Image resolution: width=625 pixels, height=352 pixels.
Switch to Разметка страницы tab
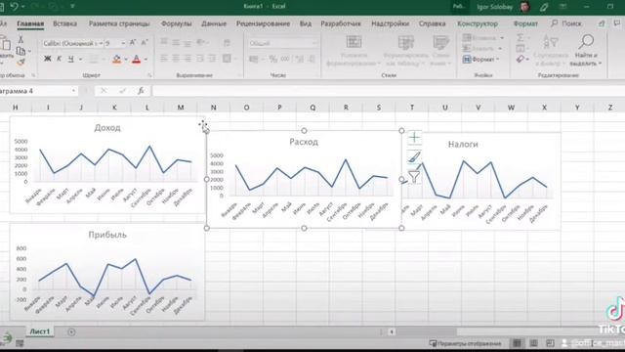click(x=119, y=23)
